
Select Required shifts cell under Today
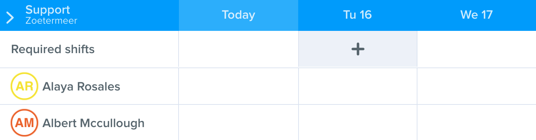click(239, 49)
